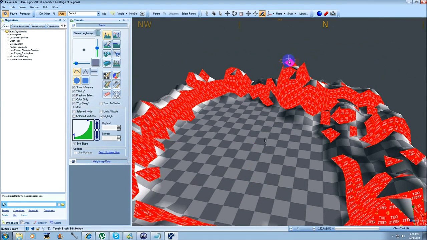
Task: Enable the Selected Node limiter
Action: [74, 112]
